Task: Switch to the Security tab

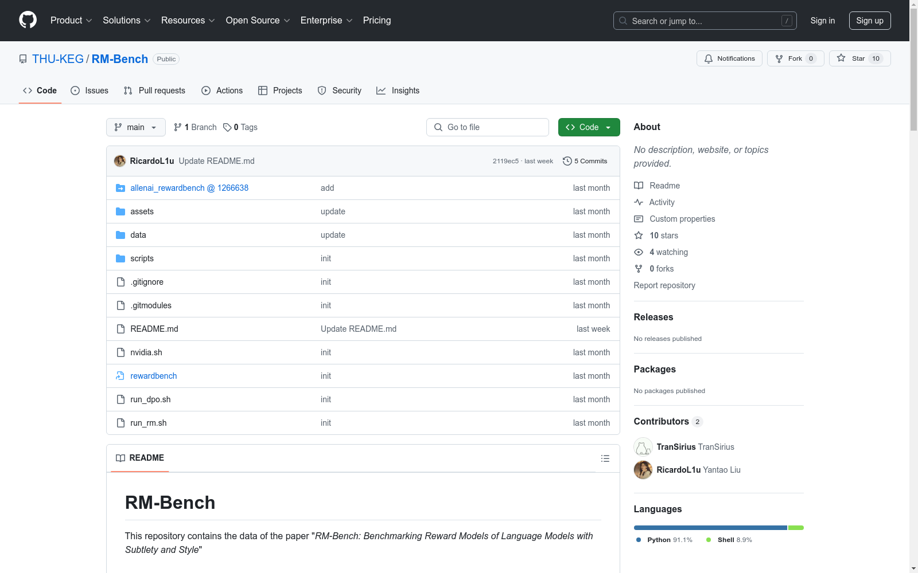Action: tap(340, 91)
